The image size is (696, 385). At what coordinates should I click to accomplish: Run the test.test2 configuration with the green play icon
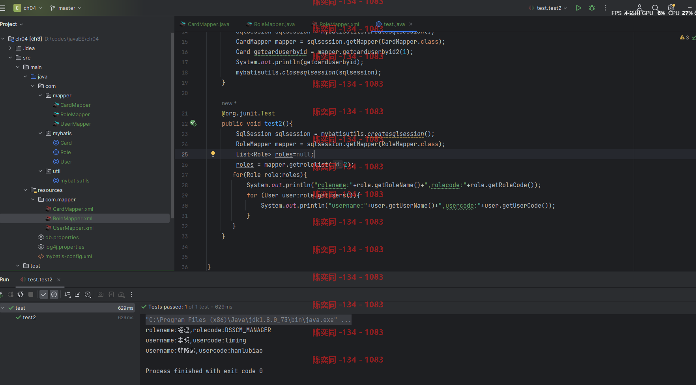tap(578, 8)
